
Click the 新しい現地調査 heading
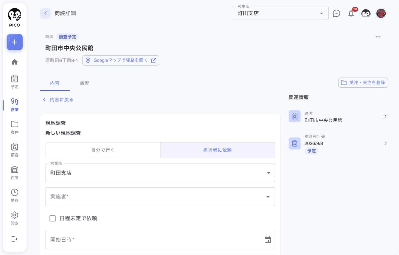click(x=63, y=133)
